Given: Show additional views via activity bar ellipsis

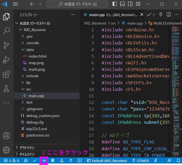Looking at the screenshot, I should (6, 103).
